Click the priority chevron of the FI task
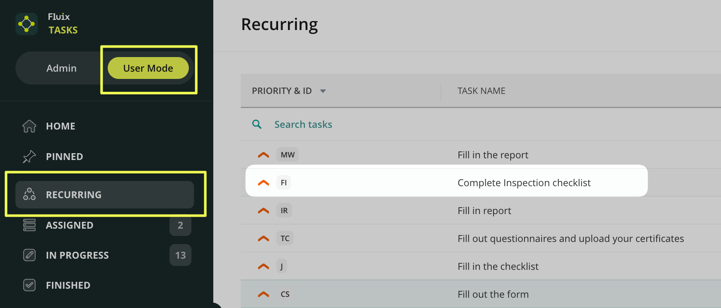721x308 pixels. click(264, 183)
